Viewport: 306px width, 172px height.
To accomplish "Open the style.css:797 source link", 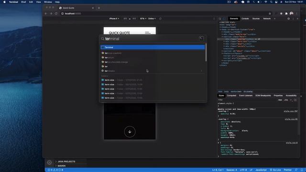I will pyautogui.click(x=291, y=111).
